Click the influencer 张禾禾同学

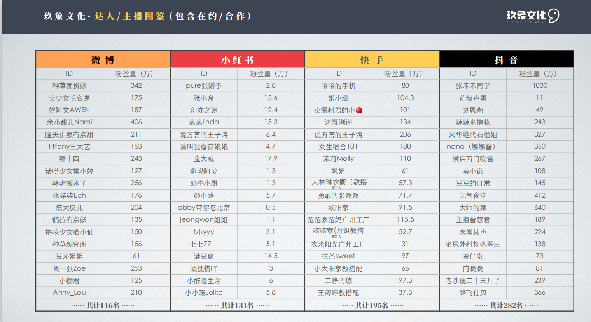(472, 85)
